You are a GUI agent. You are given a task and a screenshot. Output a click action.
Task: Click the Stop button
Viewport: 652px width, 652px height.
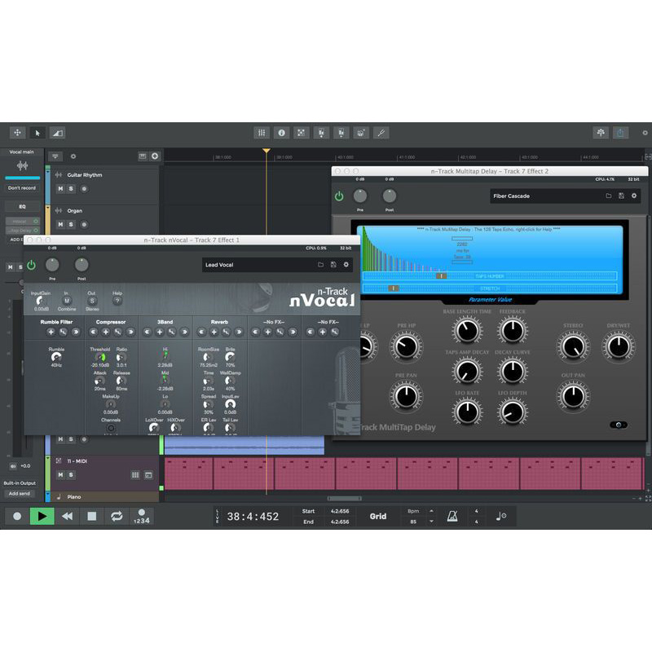[x=92, y=516]
